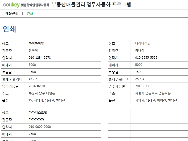Click 보증금 label beside 3500
Screen dimensions: 188x141
[x=7, y=72]
